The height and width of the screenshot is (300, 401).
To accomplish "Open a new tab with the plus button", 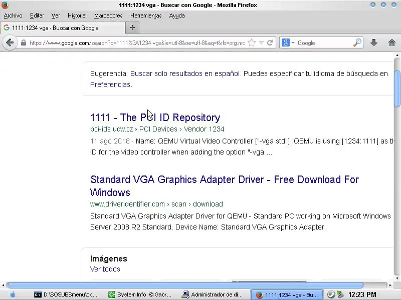I will [x=132, y=27].
